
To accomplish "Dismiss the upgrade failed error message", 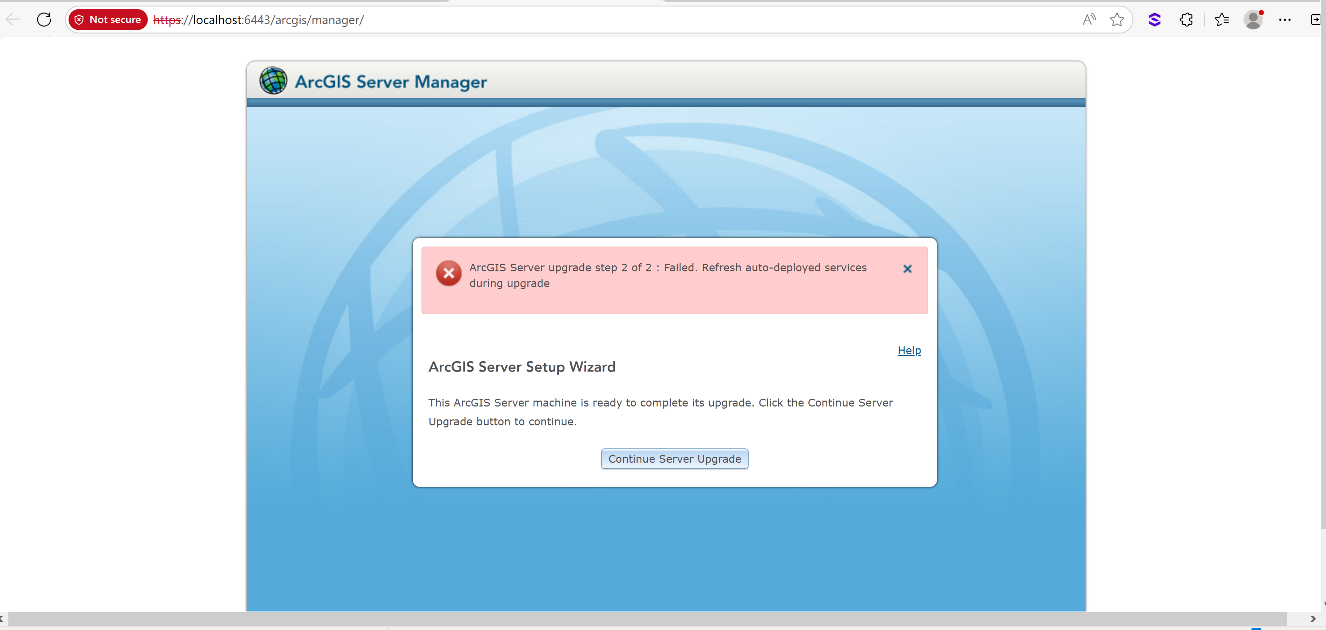I will (x=908, y=269).
